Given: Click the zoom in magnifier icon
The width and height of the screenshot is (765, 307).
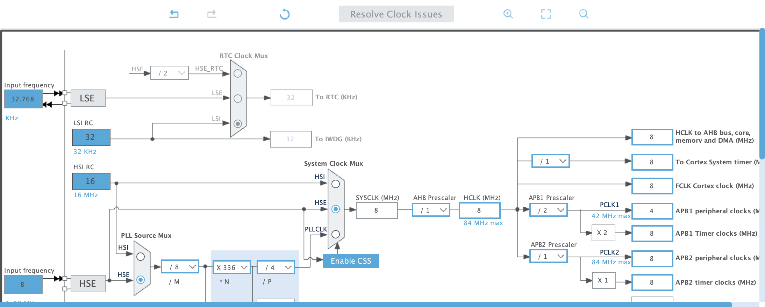Looking at the screenshot, I should click(508, 14).
